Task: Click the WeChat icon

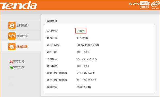Action: 11,67
